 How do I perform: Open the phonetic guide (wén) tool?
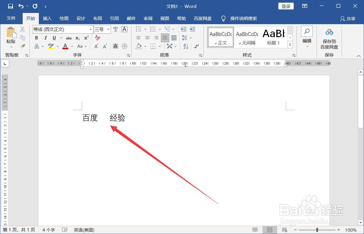coord(116,29)
